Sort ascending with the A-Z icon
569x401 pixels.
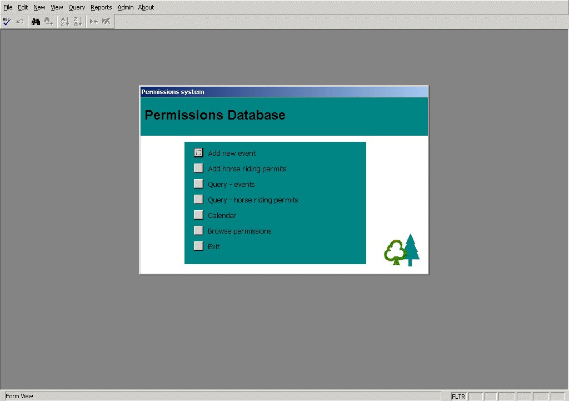tap(64, 22)
